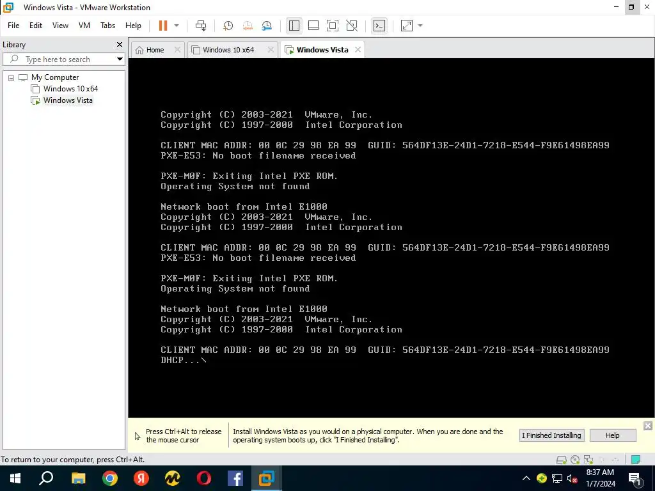Collapse the My Computer tree node

(12, 77)
